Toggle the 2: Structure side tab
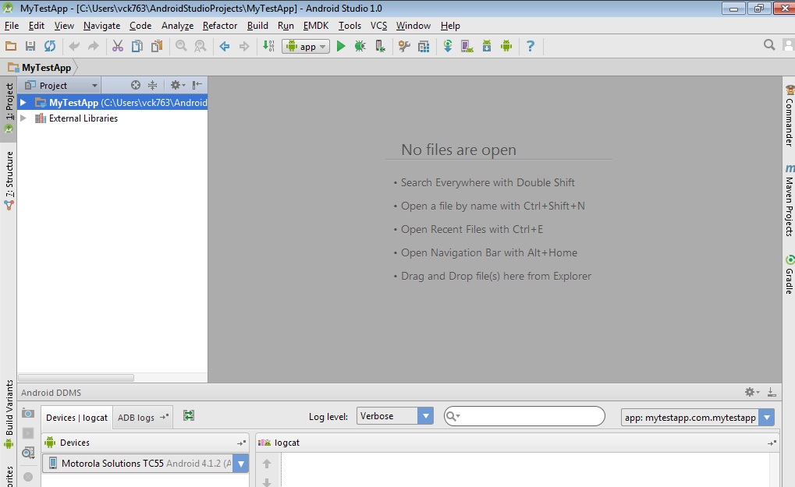This screenshot has width=795, height=487. click(x=9, y=181)
